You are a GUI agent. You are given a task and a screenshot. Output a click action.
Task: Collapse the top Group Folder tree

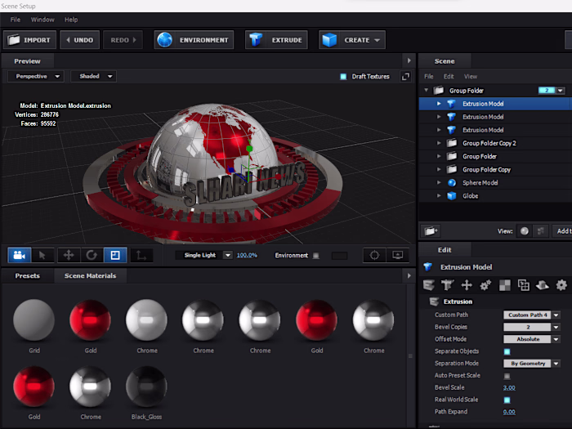coord(426,90)
